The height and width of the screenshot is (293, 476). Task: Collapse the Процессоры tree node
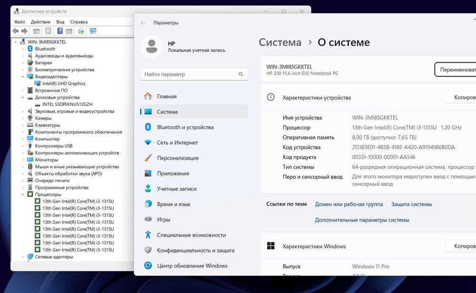(x=23, y=195)
